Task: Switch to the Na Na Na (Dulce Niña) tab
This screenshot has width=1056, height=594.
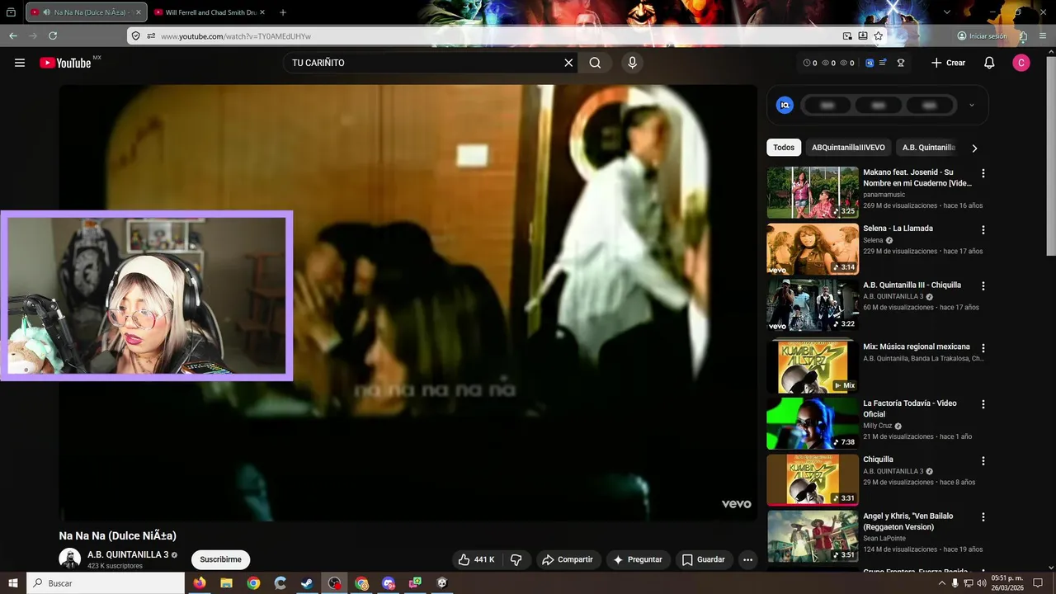Action: (86, 12)
